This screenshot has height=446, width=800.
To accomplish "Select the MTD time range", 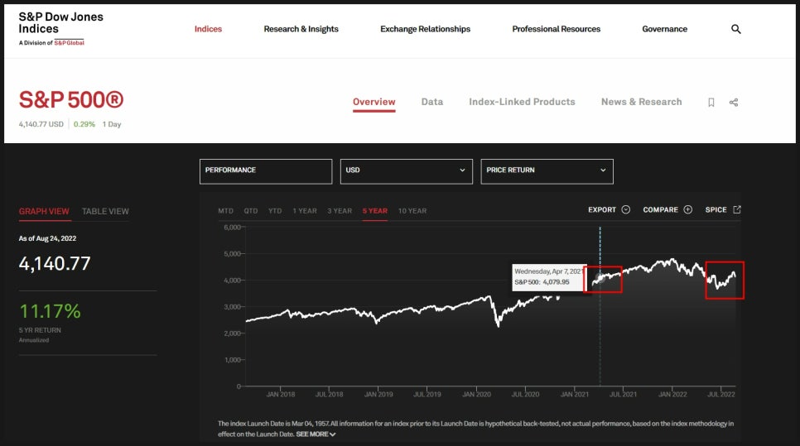I will pos(225,211).
